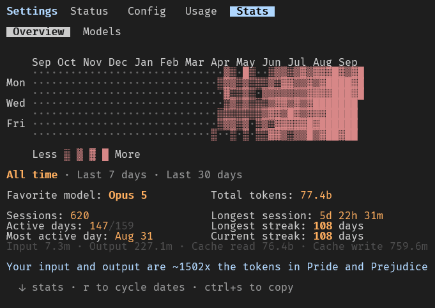This screenshot has width=435, height=308.
Task: Click the Longest streak 108 days value
Action: click(339, 226)
